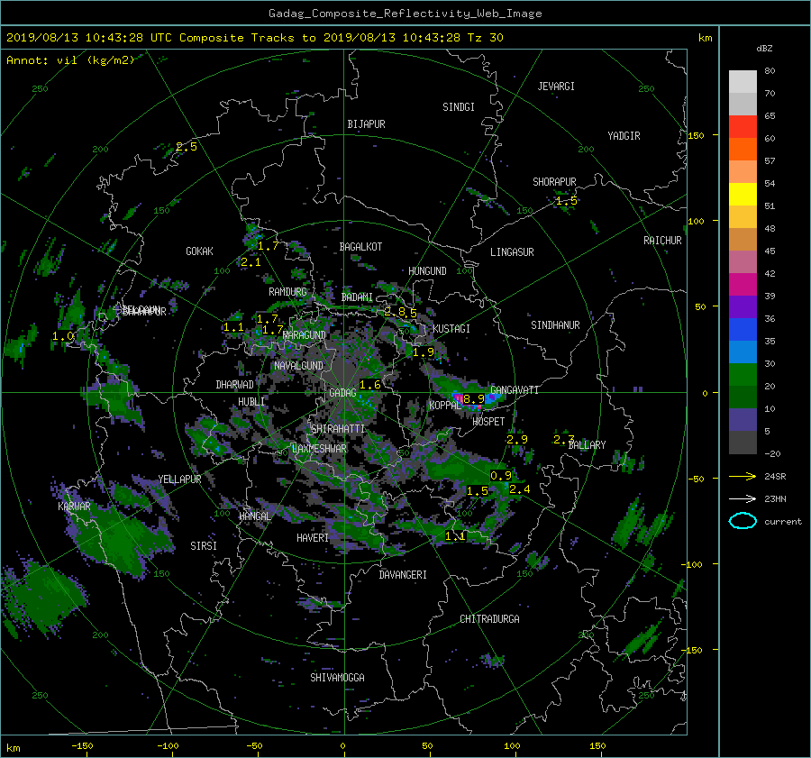Screen dimensions: 811x758
Task: Click the 2.1 VIL value near Gokak
Action: tap(251, 262)
